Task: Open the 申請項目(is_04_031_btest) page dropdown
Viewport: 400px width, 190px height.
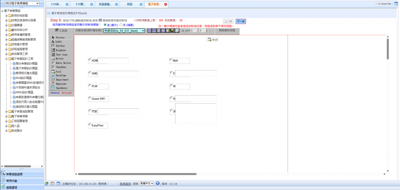Action: [x=124, y=30]
